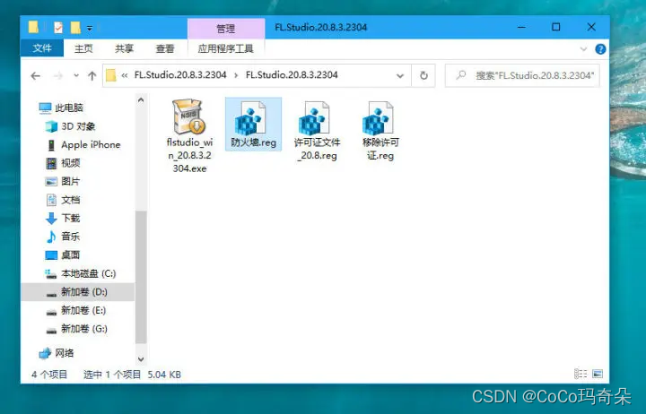Open the quick access toolbar customize dropdown
This screenshot has width=646, height=414.
[x=90, y=28]
